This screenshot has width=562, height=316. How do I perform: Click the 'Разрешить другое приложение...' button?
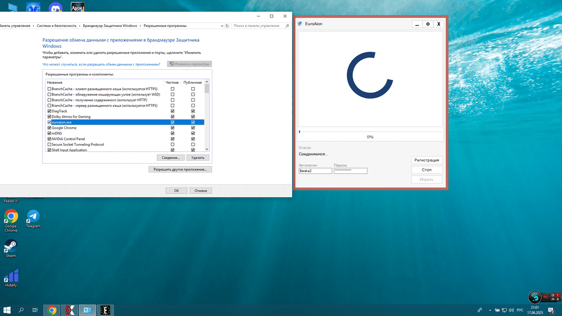[180, 169]
